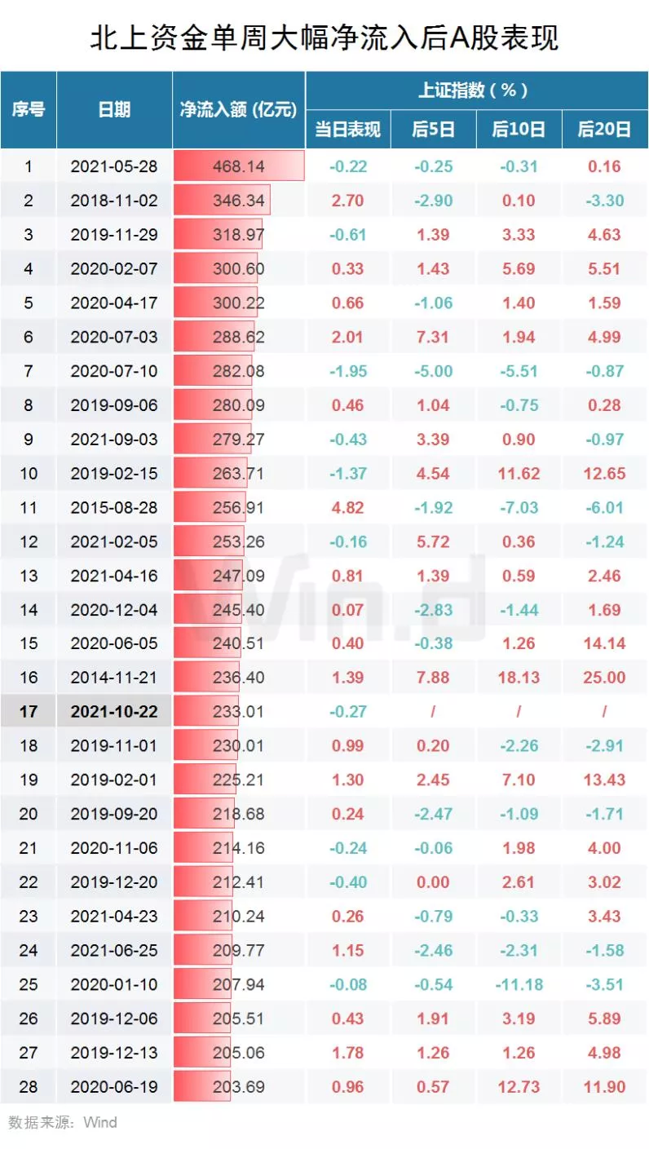Click the 日期 column header
The image size is (649, 1149).
tap(114, 110)
